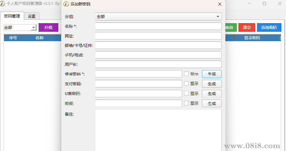Viewport: 286px width, 151px height.
Task: Enable show for login password
Action: [x=186, y=74]
